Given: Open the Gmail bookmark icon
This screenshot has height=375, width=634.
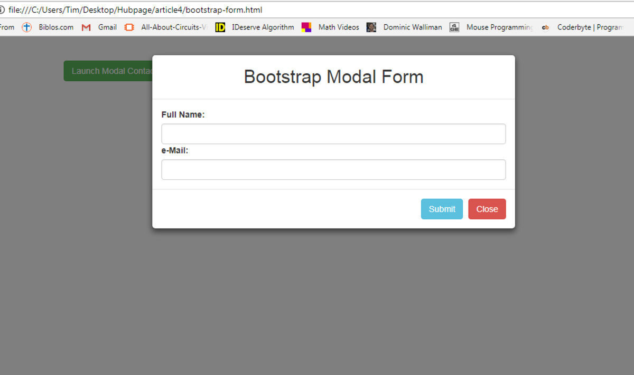Looking at the screenshot, I should [x=86, y=27].
